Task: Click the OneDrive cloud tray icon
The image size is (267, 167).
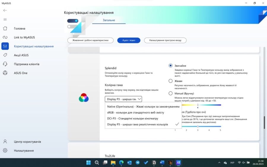Action: pos(225,163)
